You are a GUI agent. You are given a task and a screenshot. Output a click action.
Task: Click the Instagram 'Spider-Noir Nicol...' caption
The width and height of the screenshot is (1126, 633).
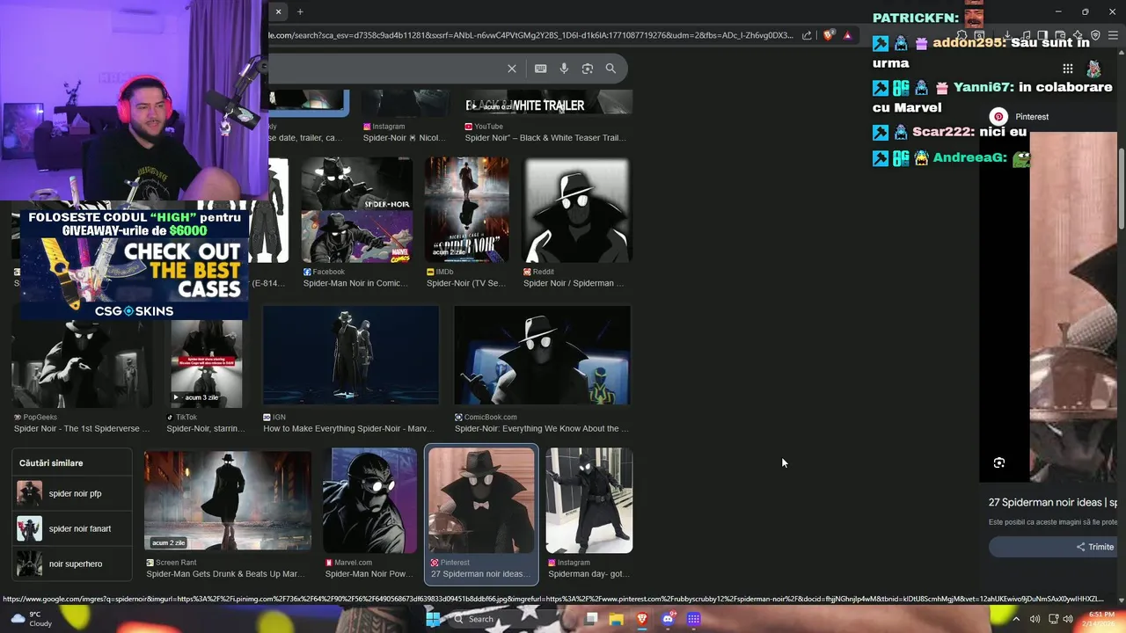403,138
